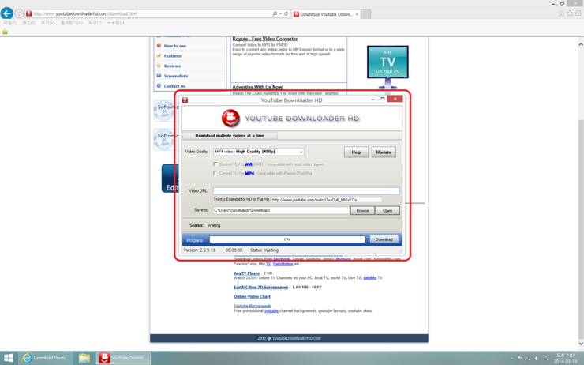Open the taskbar clock and date

(565, 359)
